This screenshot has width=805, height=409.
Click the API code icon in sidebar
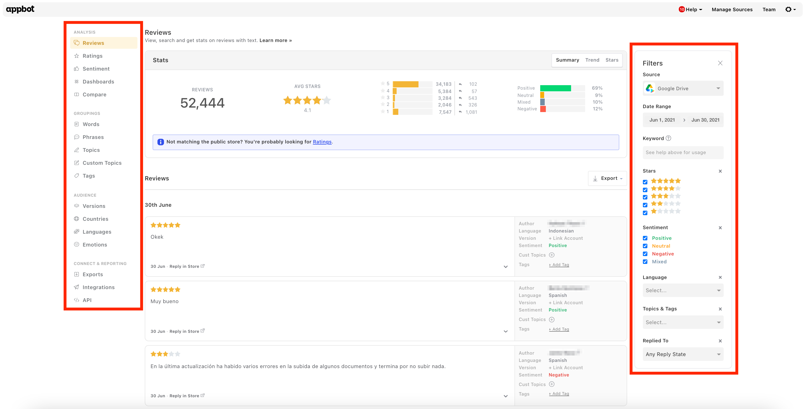pyautogui.click(x=77, y=300)
